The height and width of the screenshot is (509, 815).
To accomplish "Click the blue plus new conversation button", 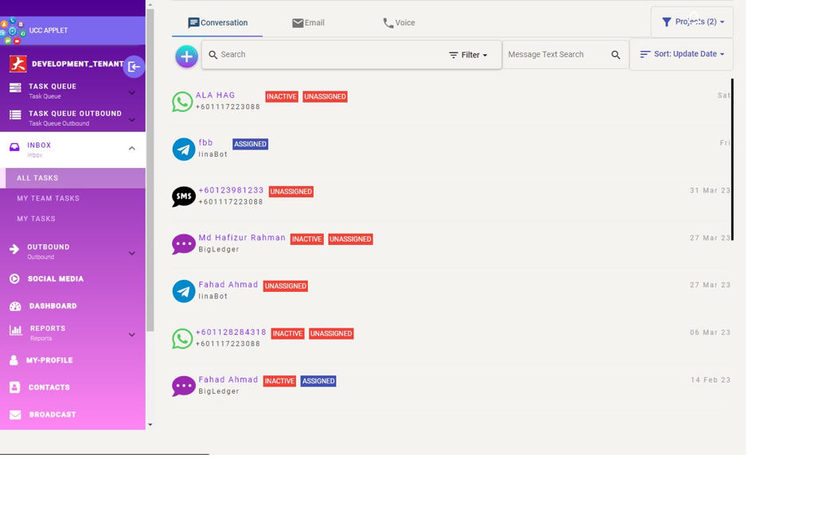I will click(186, 56).
